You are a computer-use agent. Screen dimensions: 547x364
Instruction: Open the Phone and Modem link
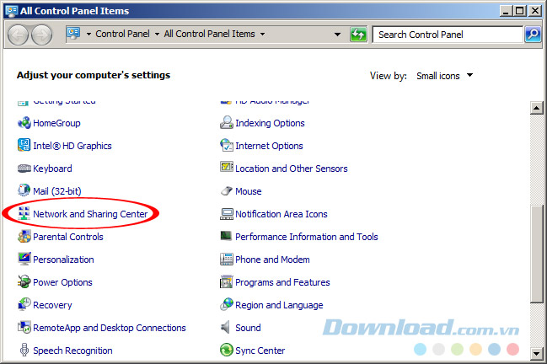click(x=272, y=260)
